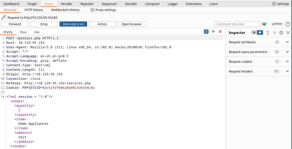Screen dimensions: 292x149
Task: Forward the intercepted request
Action: (15, 24)
